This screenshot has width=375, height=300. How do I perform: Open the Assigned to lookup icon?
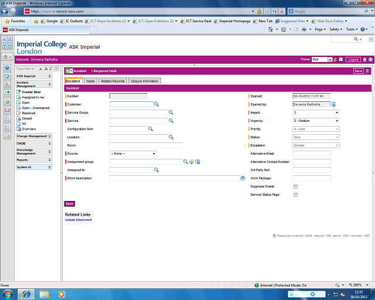[x=156, y=169]
